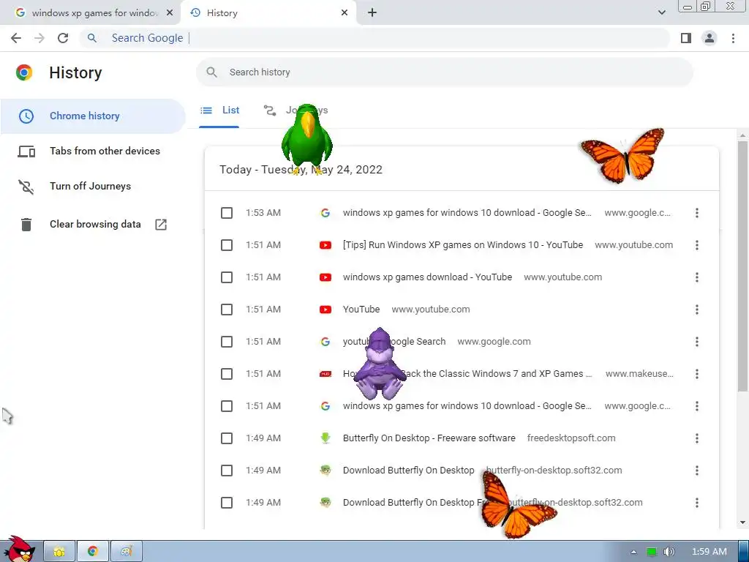Click the magnifier icon in Search history
The image size is (749, 562).
tap(211, 72)
